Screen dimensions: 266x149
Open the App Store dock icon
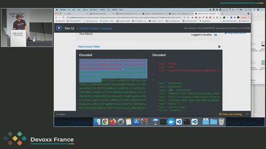click(136, 122)
